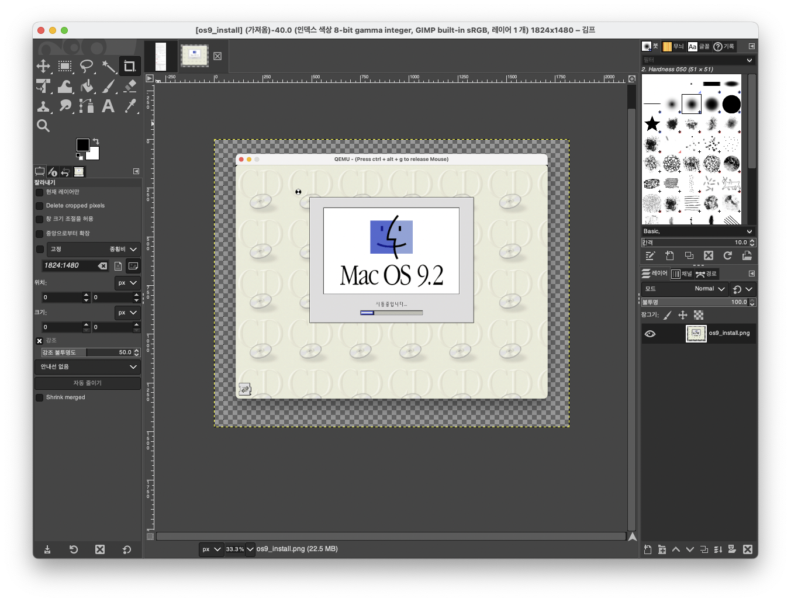Enable 'Shrink merged' checkbox

tap(40, 397)
